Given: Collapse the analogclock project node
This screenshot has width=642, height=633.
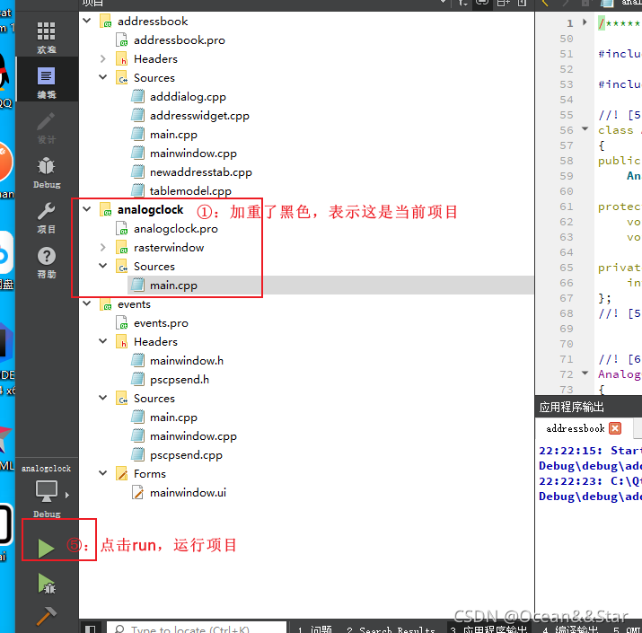Looking at the screenshot, I should 87,209.
